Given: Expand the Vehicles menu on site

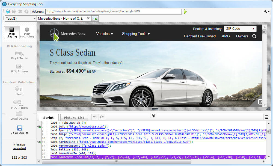Looking at the screenshot, I should (104, 34).
